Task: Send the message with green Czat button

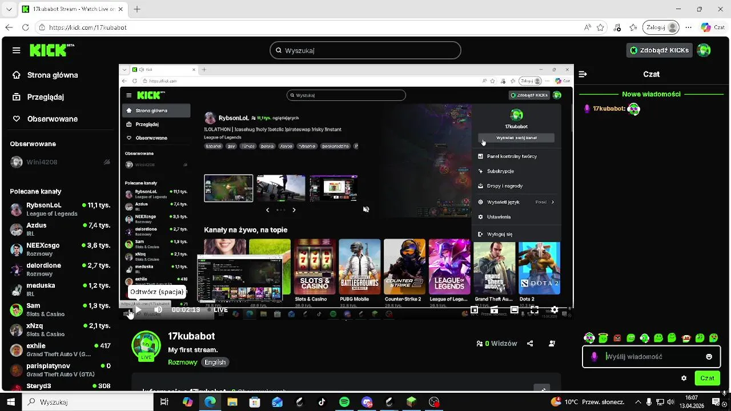Action: pyautogui.click(x=707, y=378)
